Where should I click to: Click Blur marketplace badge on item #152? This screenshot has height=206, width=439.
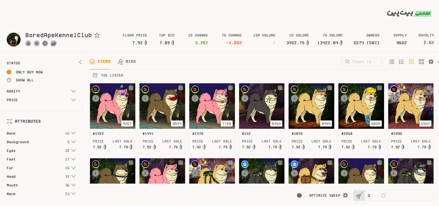pyautogui.click(x=245, y=89)
